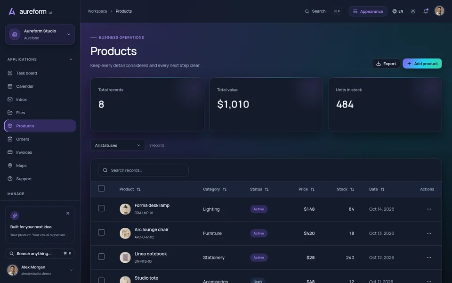The image size is (452, 283).
Task: Sort by Category column arrows
Action: [x=225, y=190]
